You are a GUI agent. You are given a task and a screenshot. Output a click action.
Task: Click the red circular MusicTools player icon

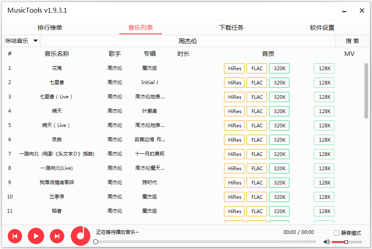tap(80, 236)
